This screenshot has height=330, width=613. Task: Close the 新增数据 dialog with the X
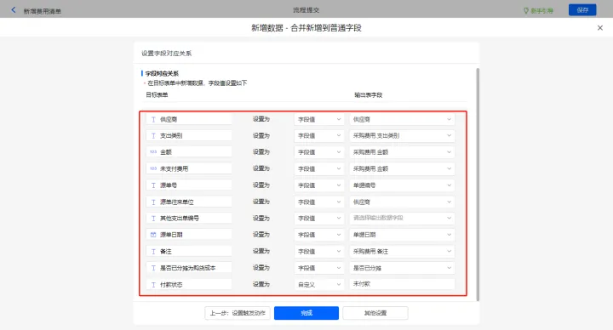[x=600, y=28]
